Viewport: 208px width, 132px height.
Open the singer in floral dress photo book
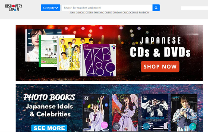pyautogui.click(x=125, y=113)
